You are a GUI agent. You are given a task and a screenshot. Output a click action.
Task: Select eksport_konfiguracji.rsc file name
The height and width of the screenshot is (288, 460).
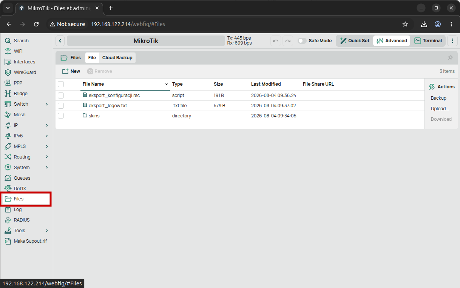click(114, 95)
